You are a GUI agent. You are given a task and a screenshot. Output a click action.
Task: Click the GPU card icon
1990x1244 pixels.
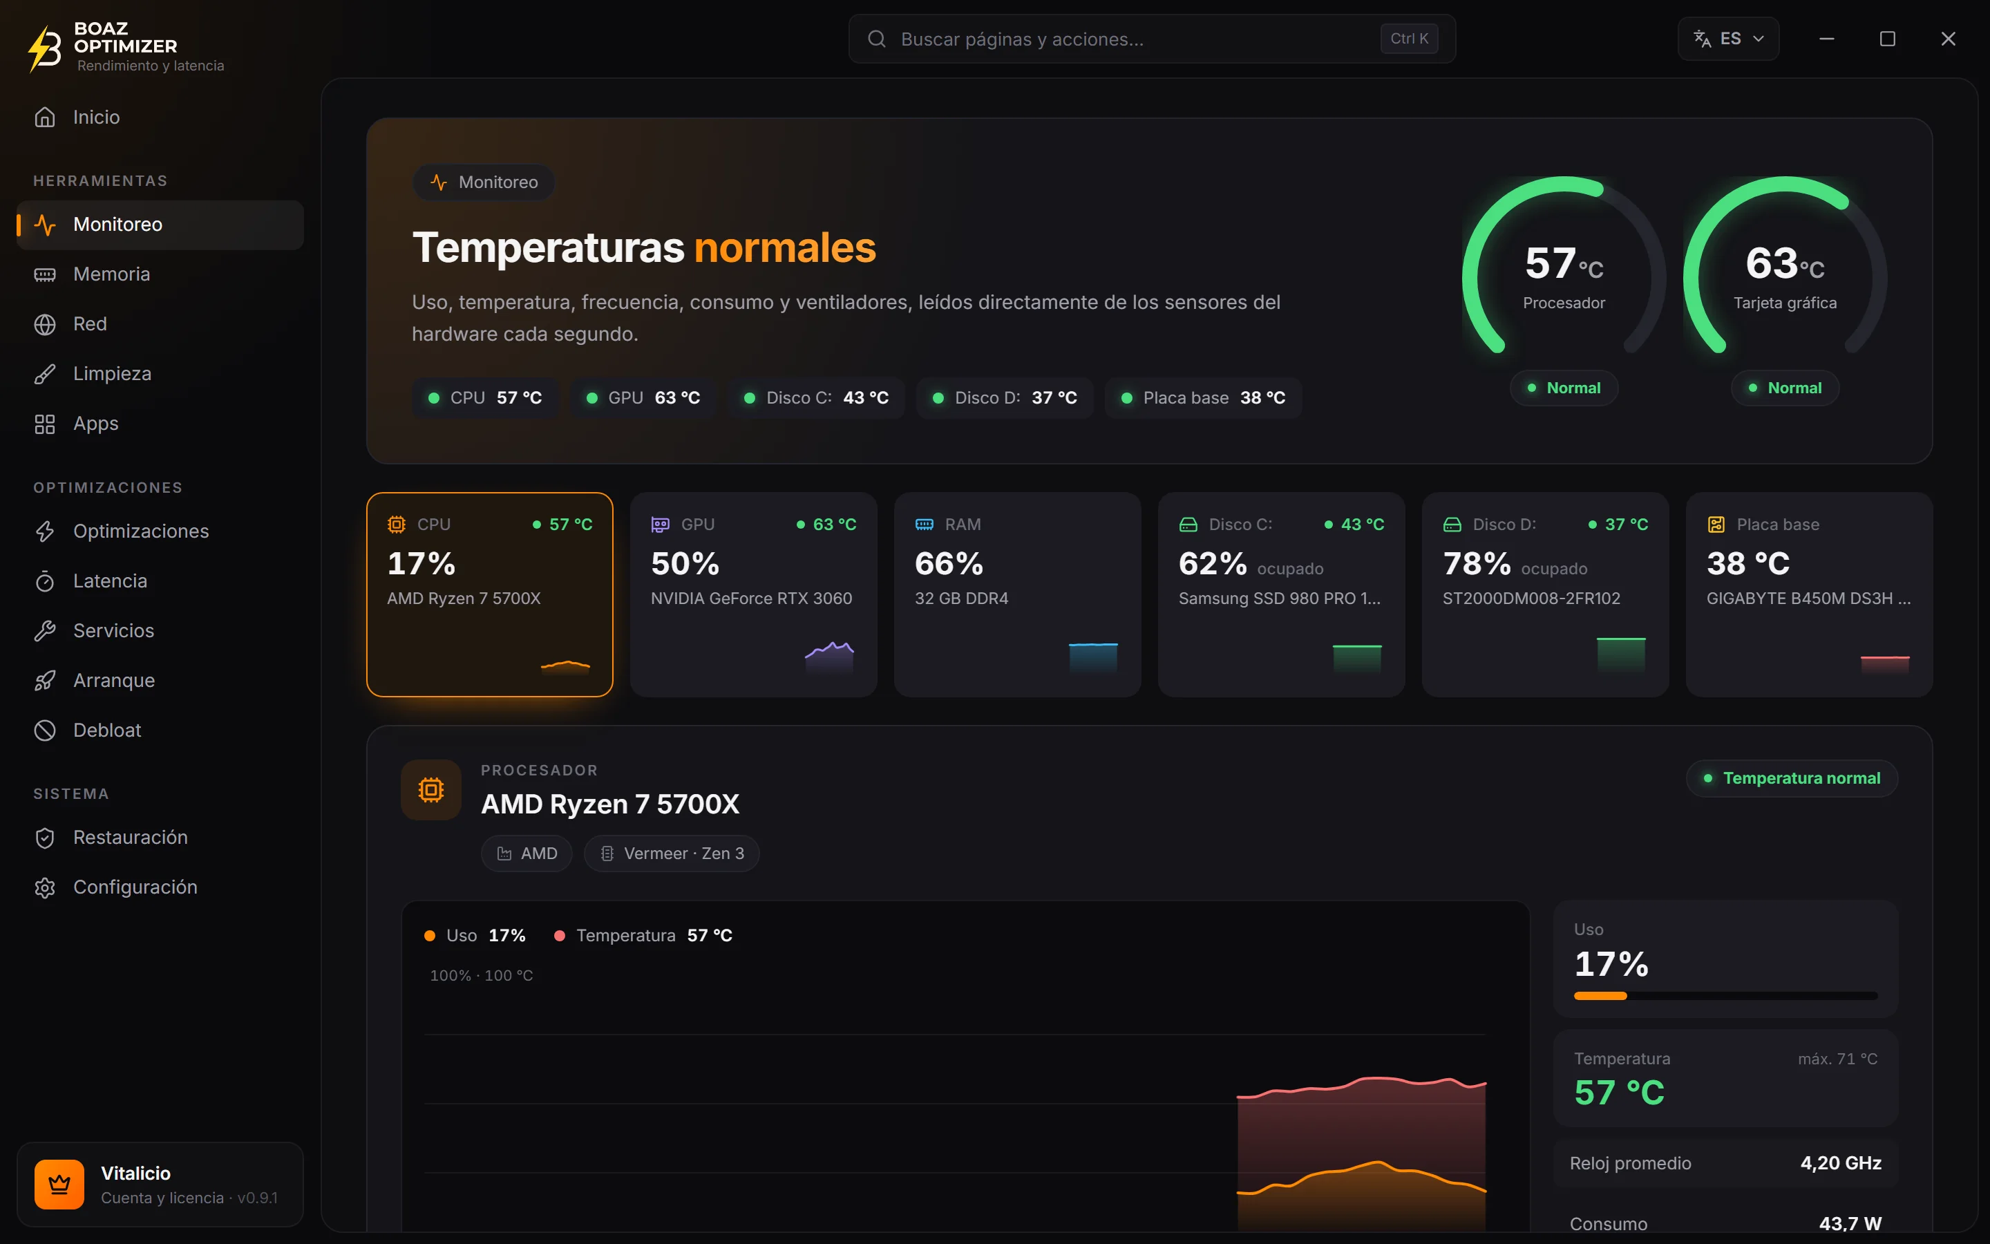(661, 524)
